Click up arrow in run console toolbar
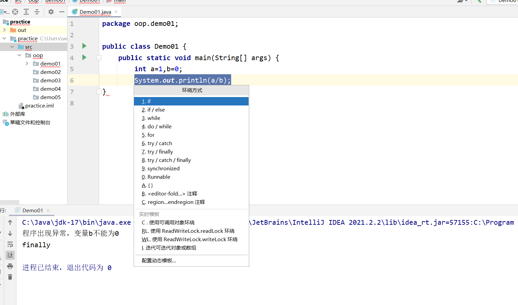The height and width of the screenshot is (305, 518). point(10,222)
